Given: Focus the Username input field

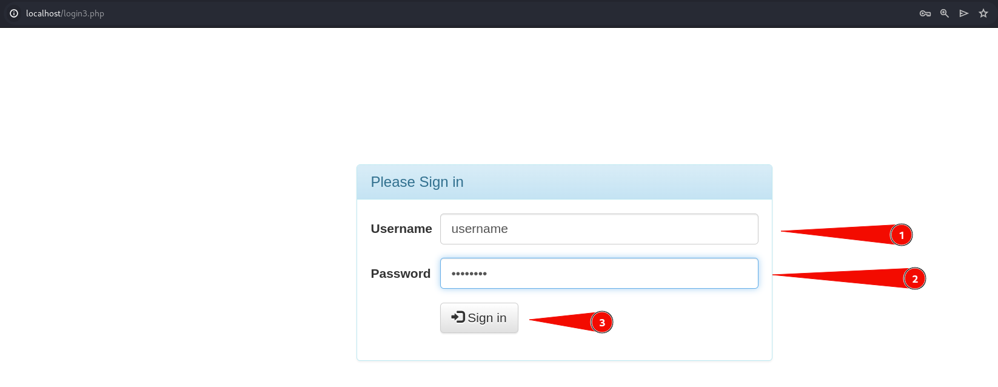Looking at the screenshot, I should click(599, 229).
